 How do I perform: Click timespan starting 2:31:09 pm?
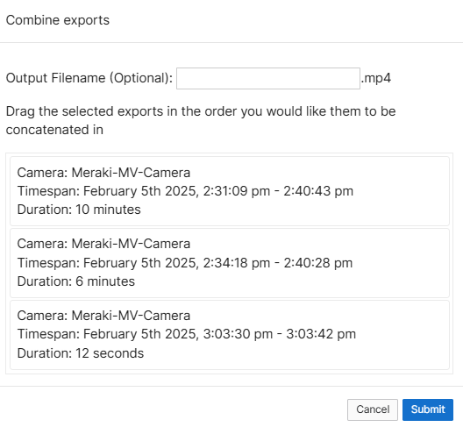coord(185,191)
